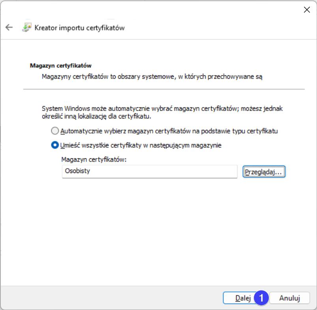Click the numbered step badge marked 1
The image size is (317, 310).
coord(261,298)
